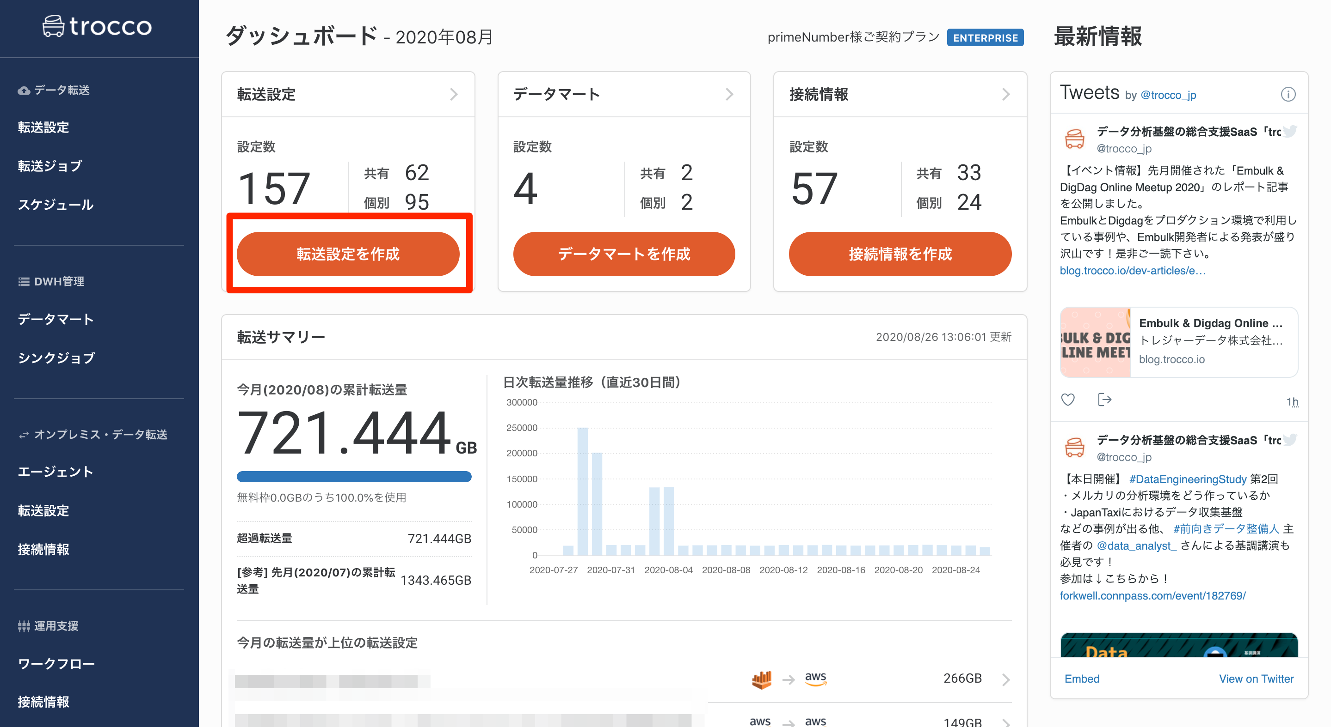Click the 接続情報を作成 button
This screenshot has width=1331, height=727.
pyautogui.click(x=900, y=254)
